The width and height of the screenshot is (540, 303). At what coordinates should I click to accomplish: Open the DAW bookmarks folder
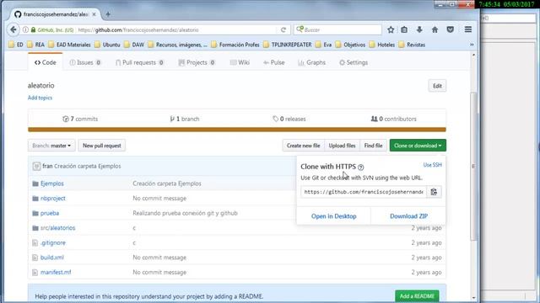point(134,45)
